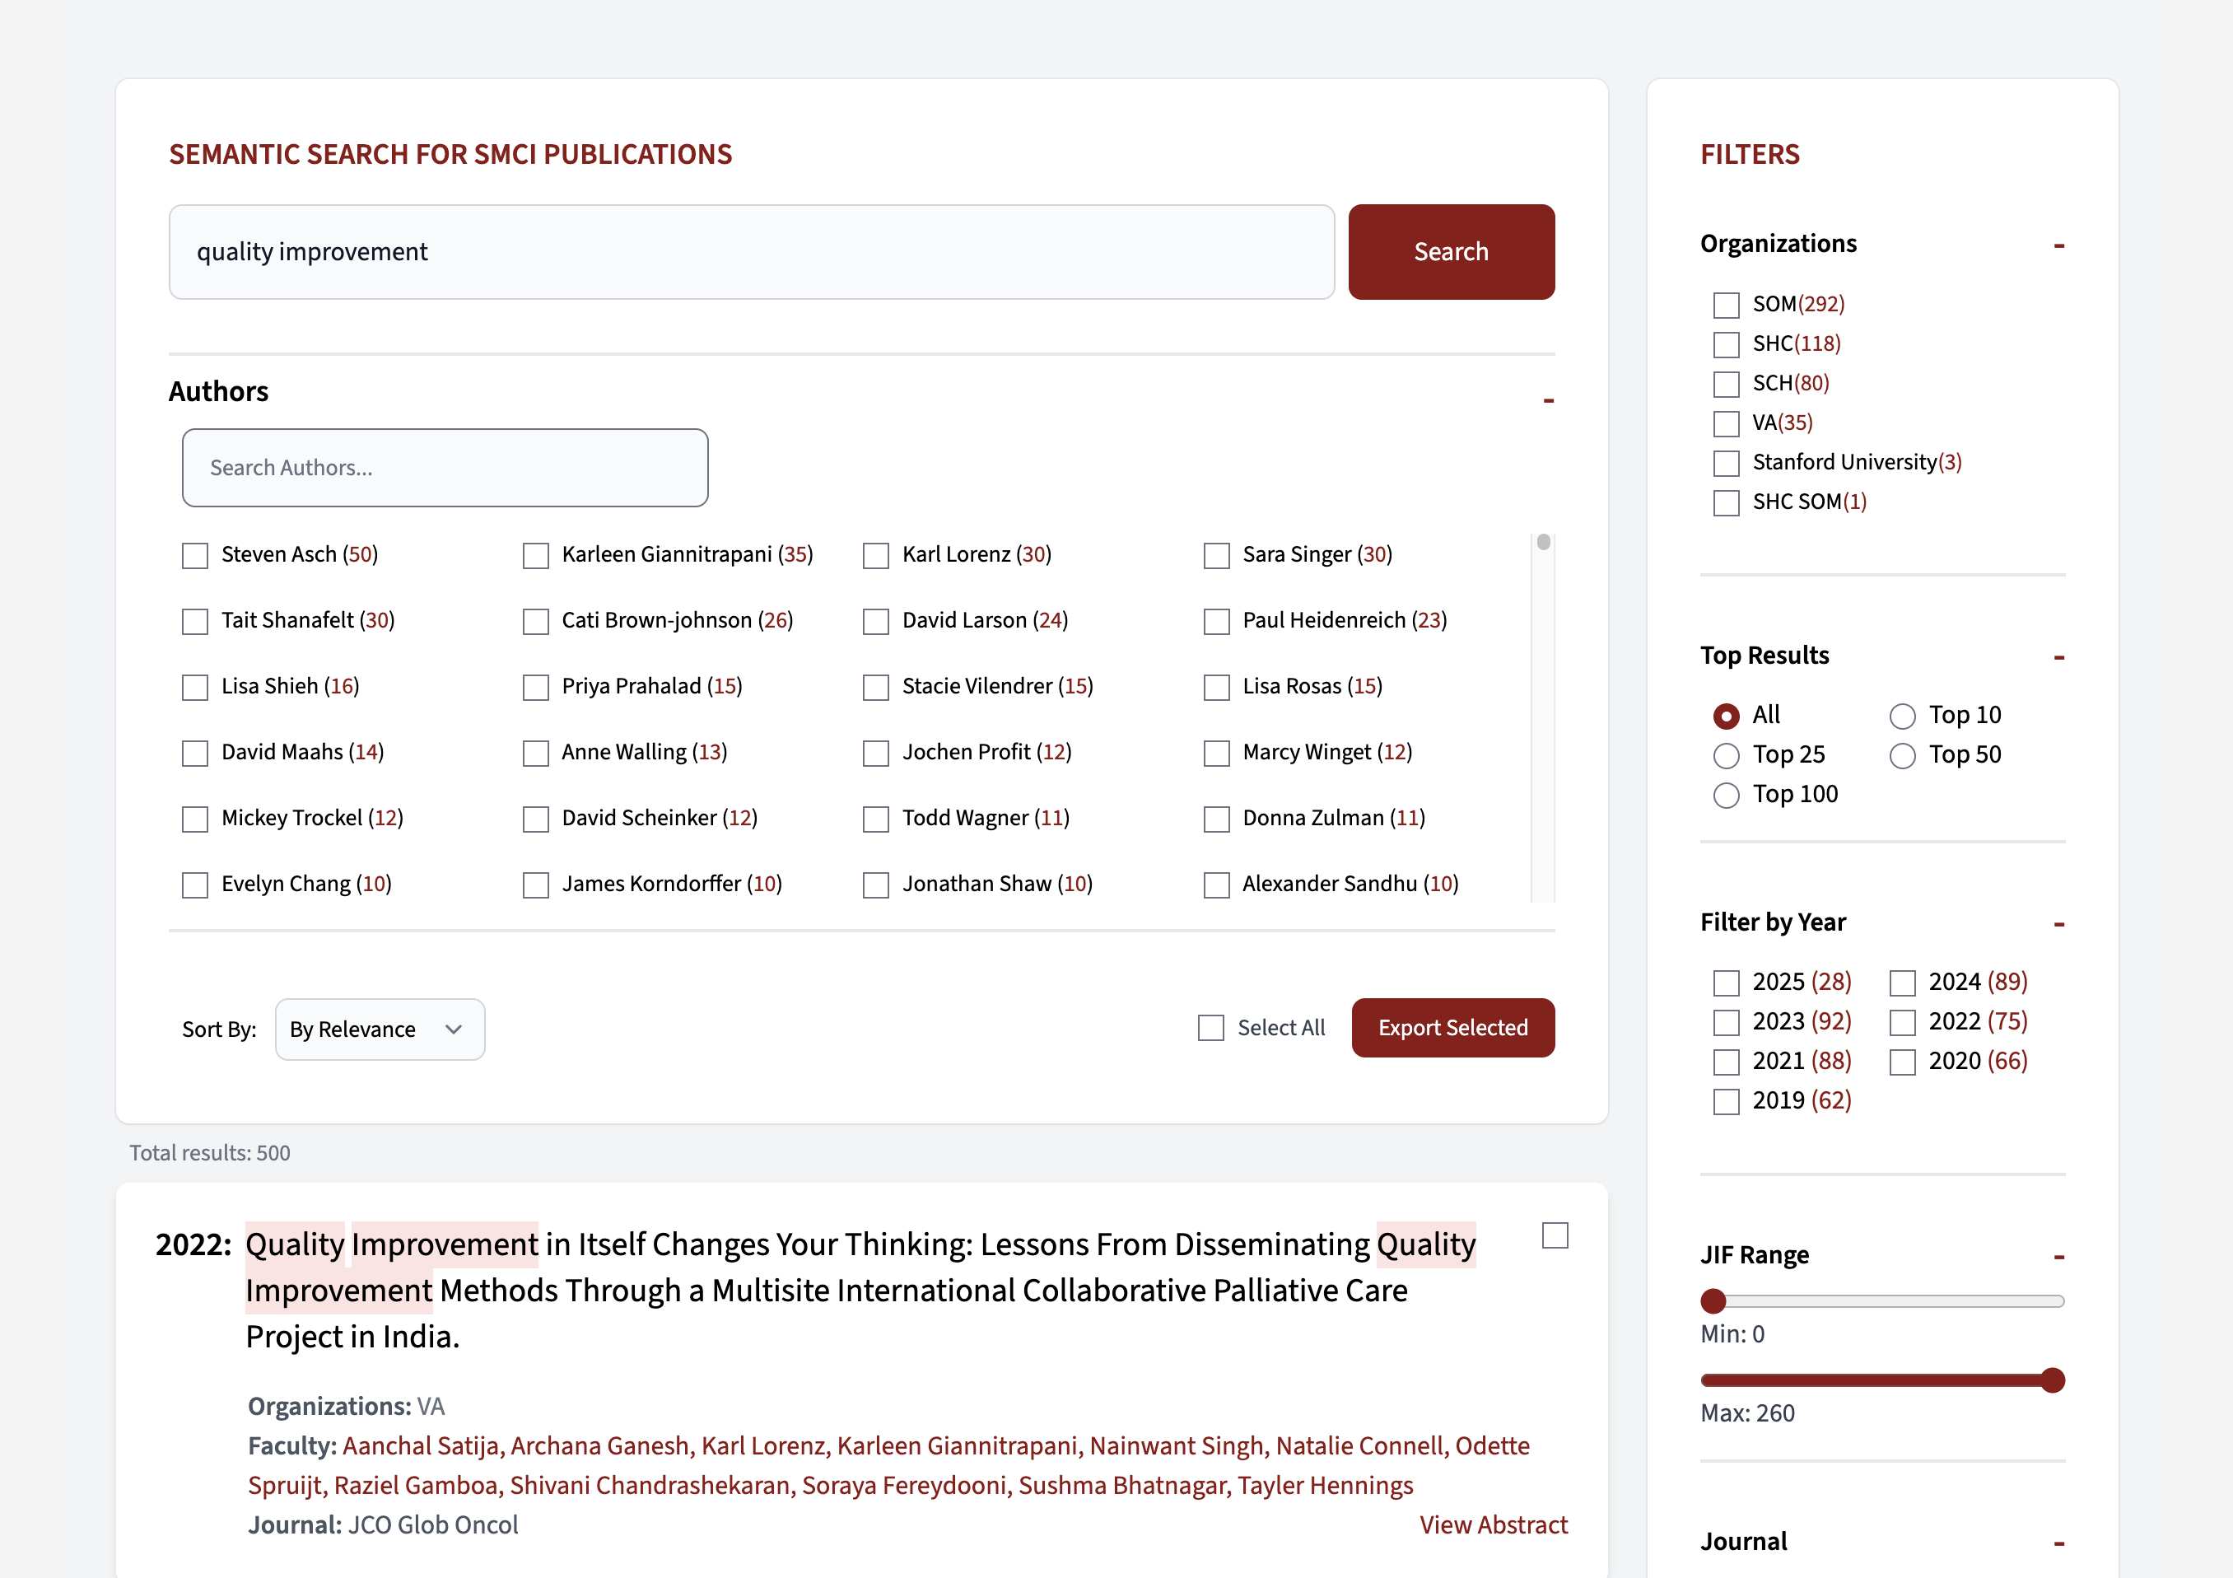Click the Search button

pyautogui.click(x=1450, y=252)
